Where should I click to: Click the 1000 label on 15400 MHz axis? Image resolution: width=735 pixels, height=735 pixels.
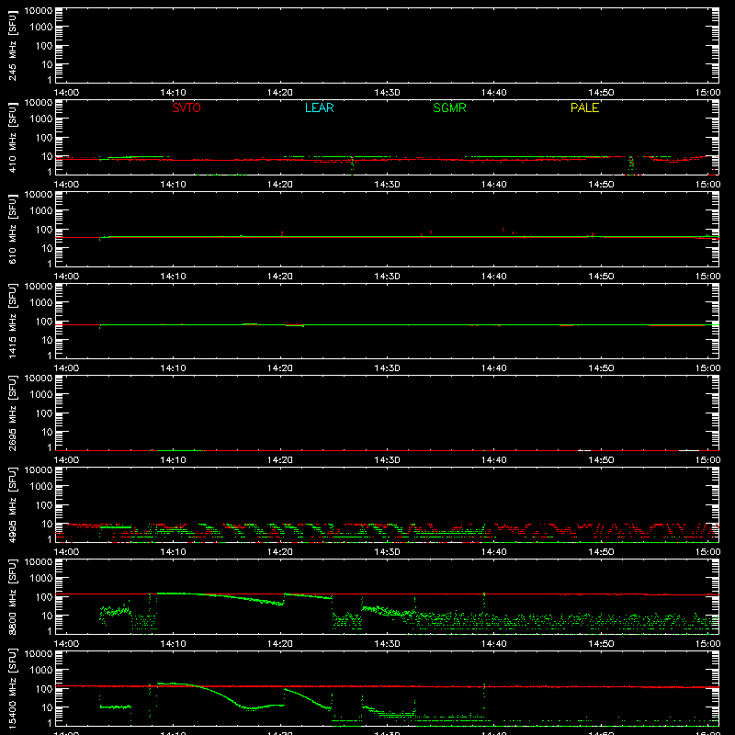tap(41, 671)
